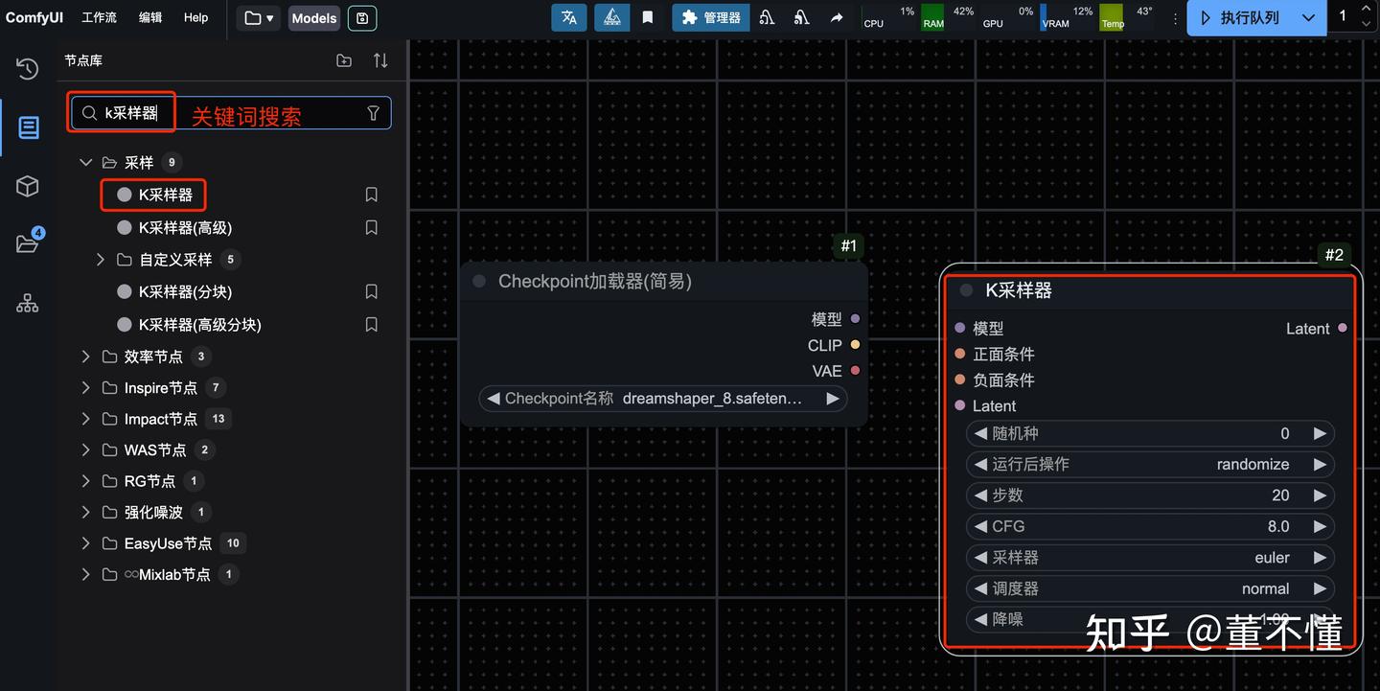Click the new folder icon in node library
1380x691 pixels.
coord(344,60)
